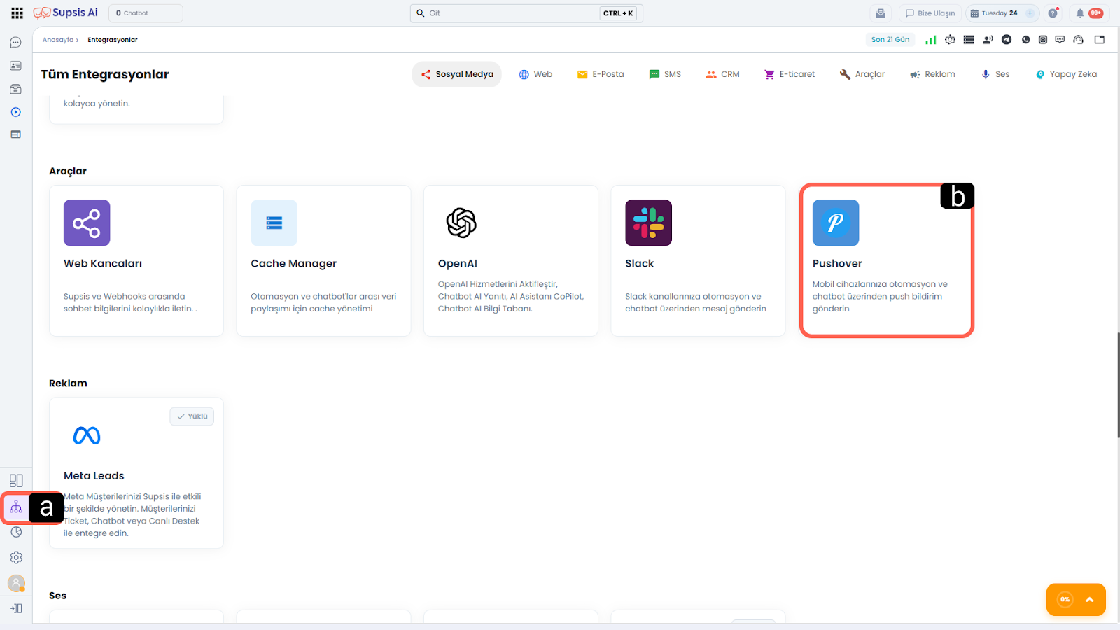Click the plus next to Tuesday 24

coord(1030,13)
